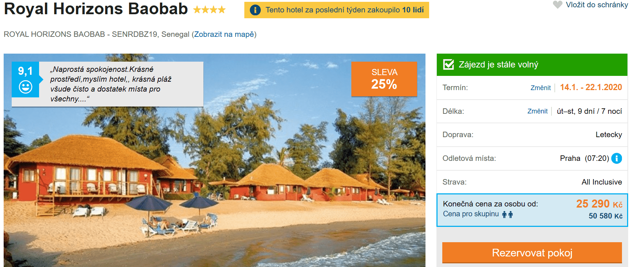
Task: Click Rezervovat pokoj button
Action: [532, 252]
